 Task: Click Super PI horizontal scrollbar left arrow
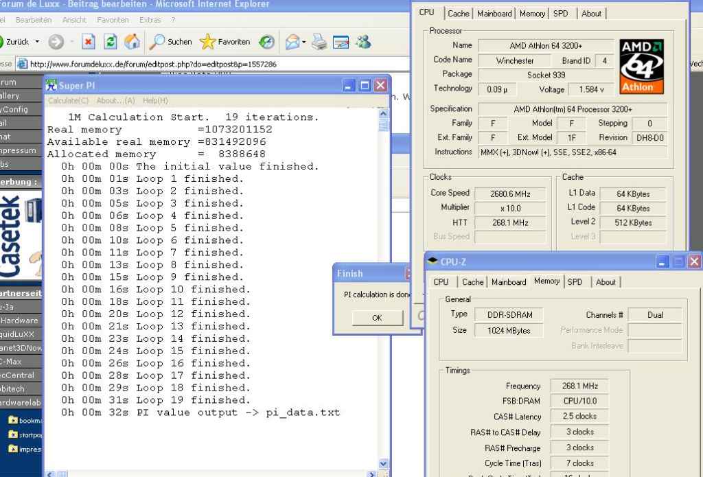(x=49, y=474)
